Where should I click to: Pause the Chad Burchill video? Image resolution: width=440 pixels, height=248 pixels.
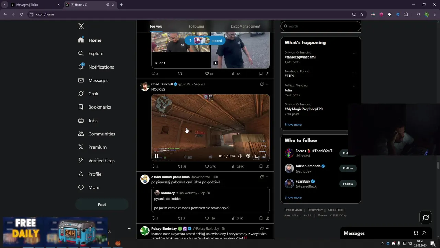point(156,156)
